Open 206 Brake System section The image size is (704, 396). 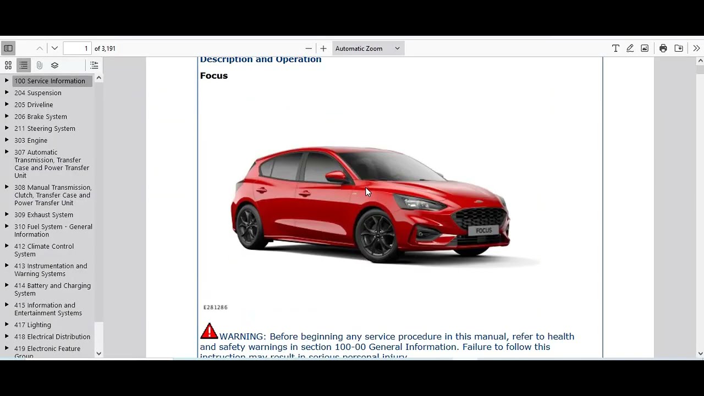coord(41,117)
